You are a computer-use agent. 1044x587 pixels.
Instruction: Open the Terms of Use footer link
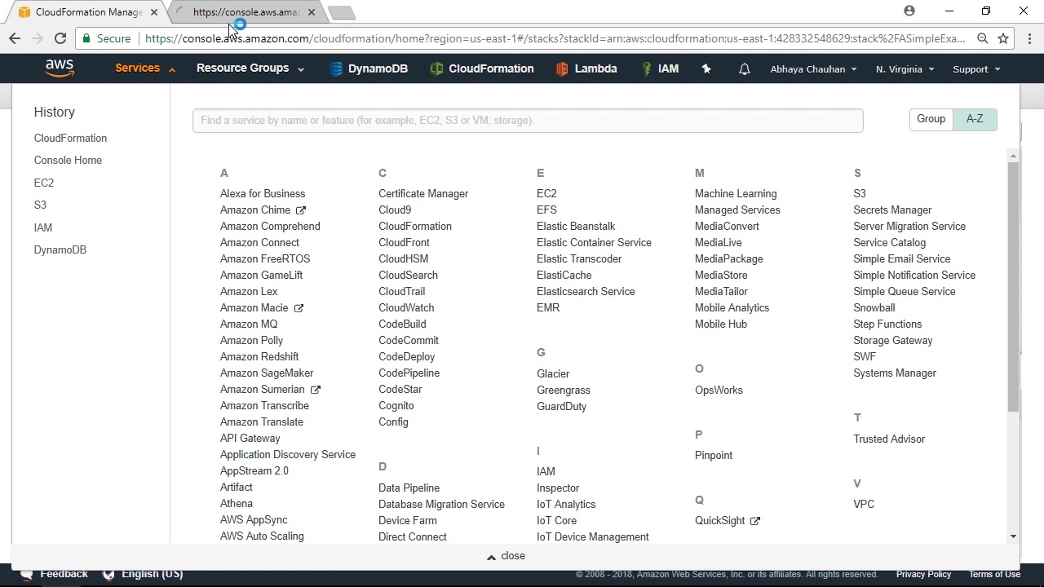tap(994, 574)
